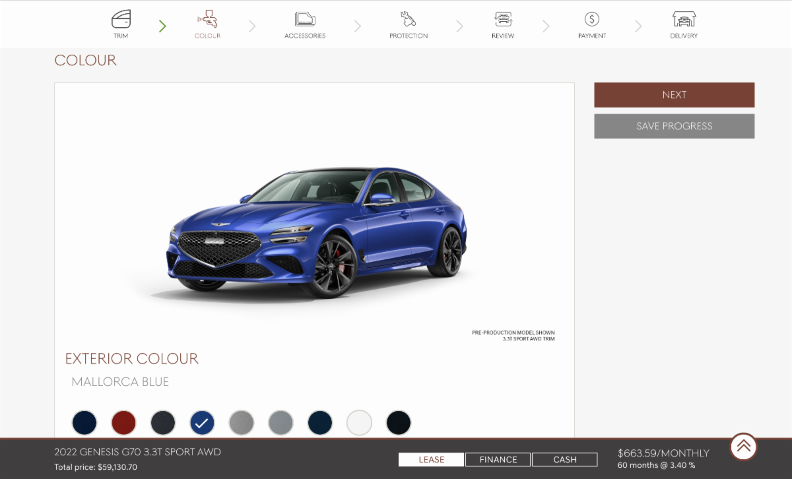Switch payment option to Finance

pos(498,459)
